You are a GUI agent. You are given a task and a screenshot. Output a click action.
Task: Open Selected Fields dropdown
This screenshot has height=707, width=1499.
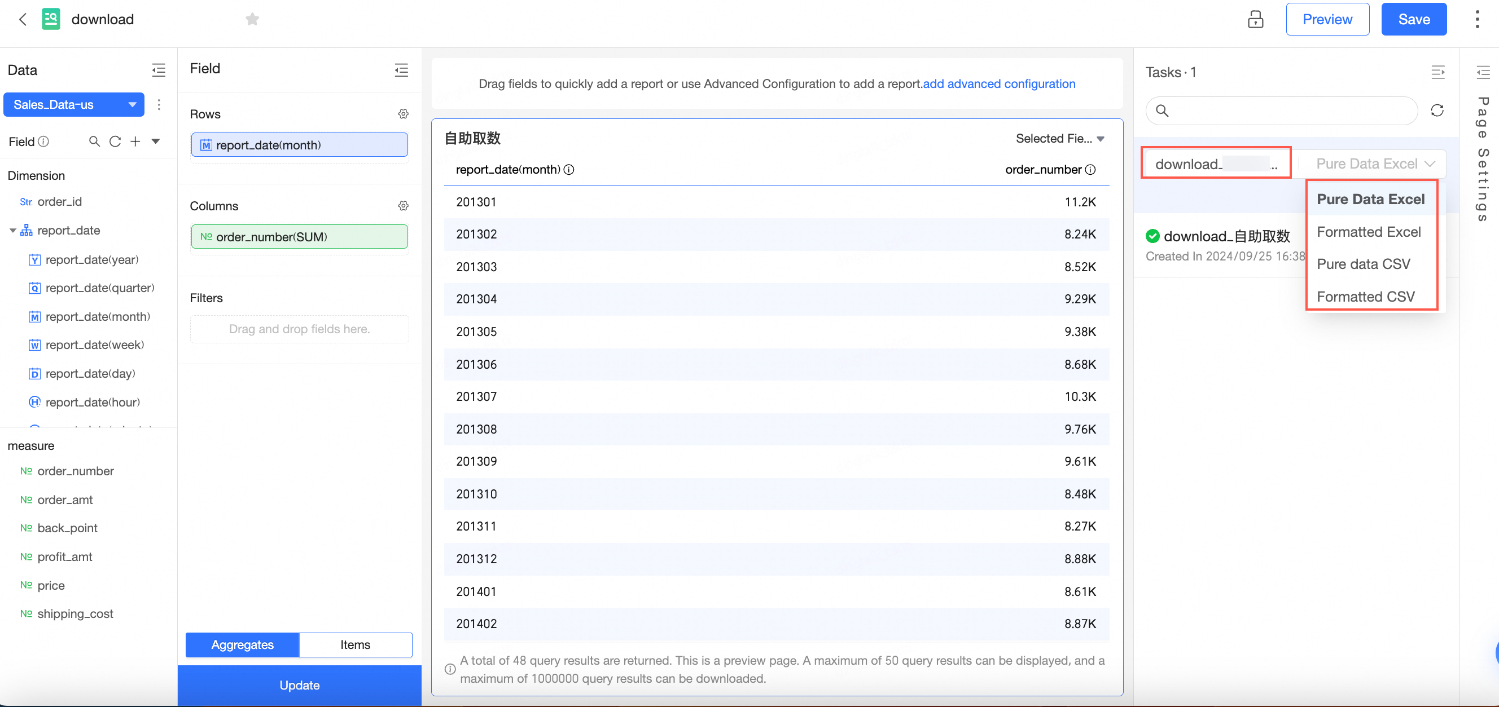(1060, 138)
